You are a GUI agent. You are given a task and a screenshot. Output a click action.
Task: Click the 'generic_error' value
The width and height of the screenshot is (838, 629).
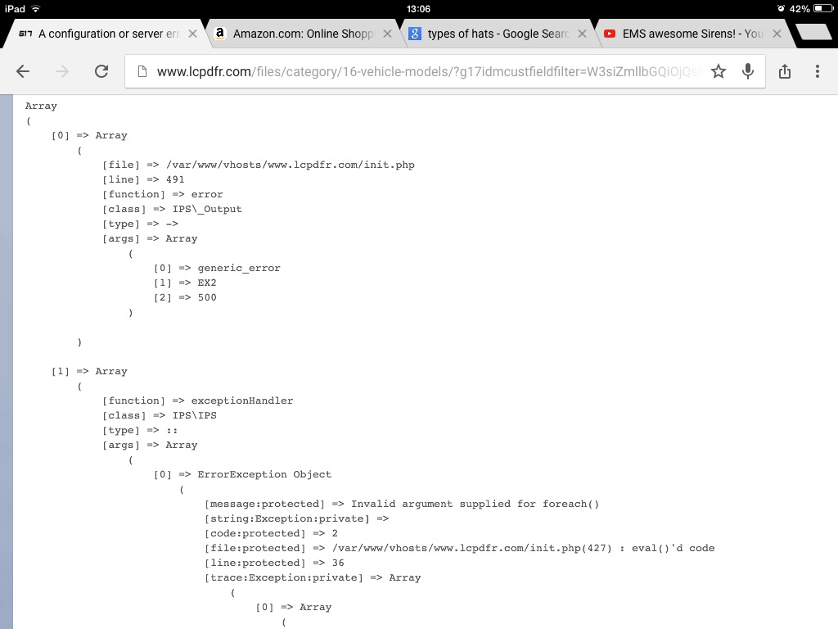[x=239, y=268]
